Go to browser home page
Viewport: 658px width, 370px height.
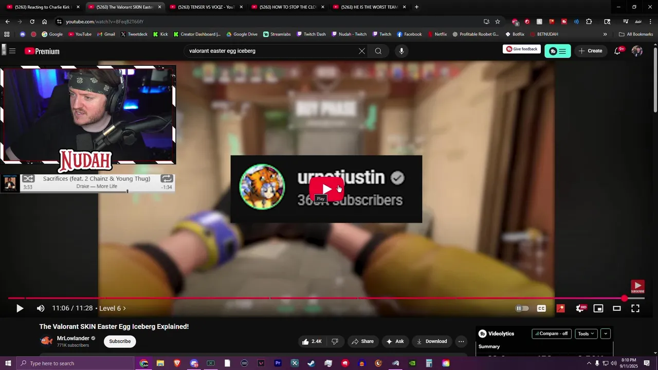click(45, 22)
